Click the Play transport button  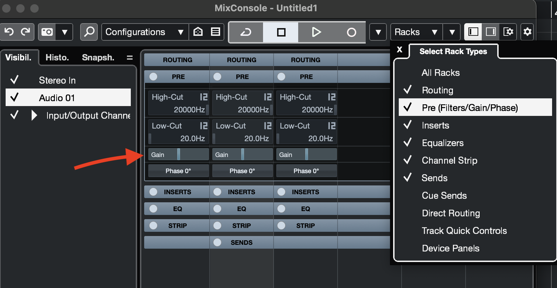(x=316, y=32)
